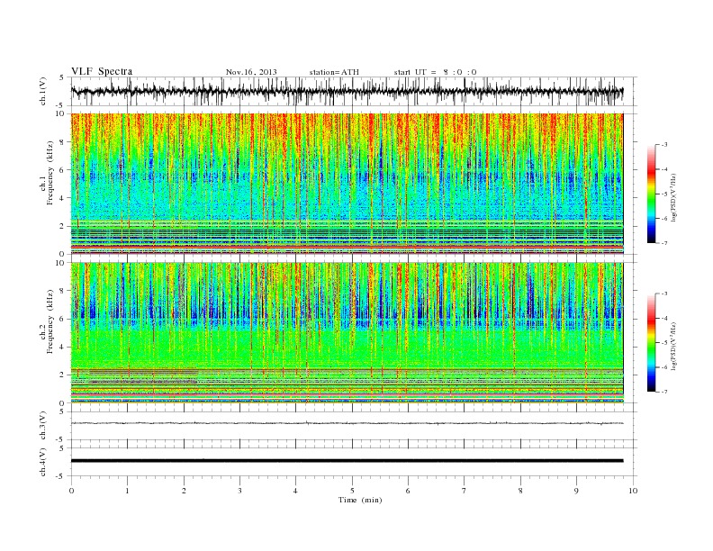Image resolution: width=713 pixels, height=551 pixels.
Task: Click time axis tick label "5"
Action: click(x=352, y=491)
